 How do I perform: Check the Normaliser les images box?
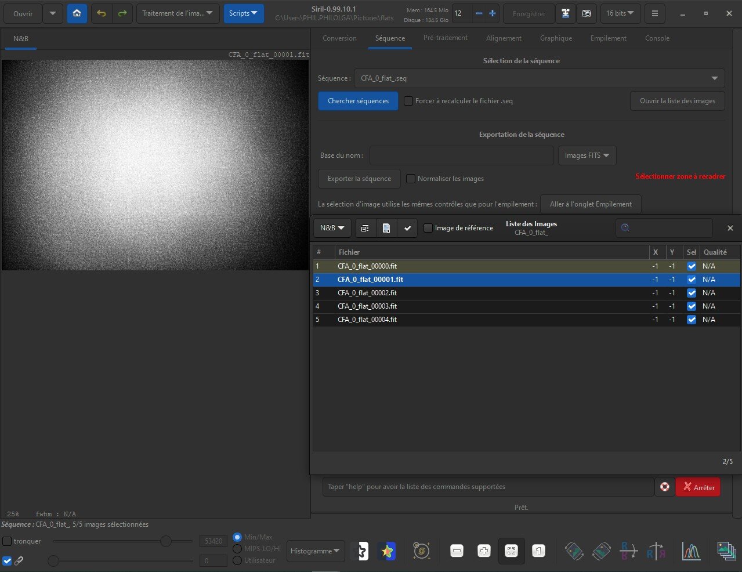(411, 179)
